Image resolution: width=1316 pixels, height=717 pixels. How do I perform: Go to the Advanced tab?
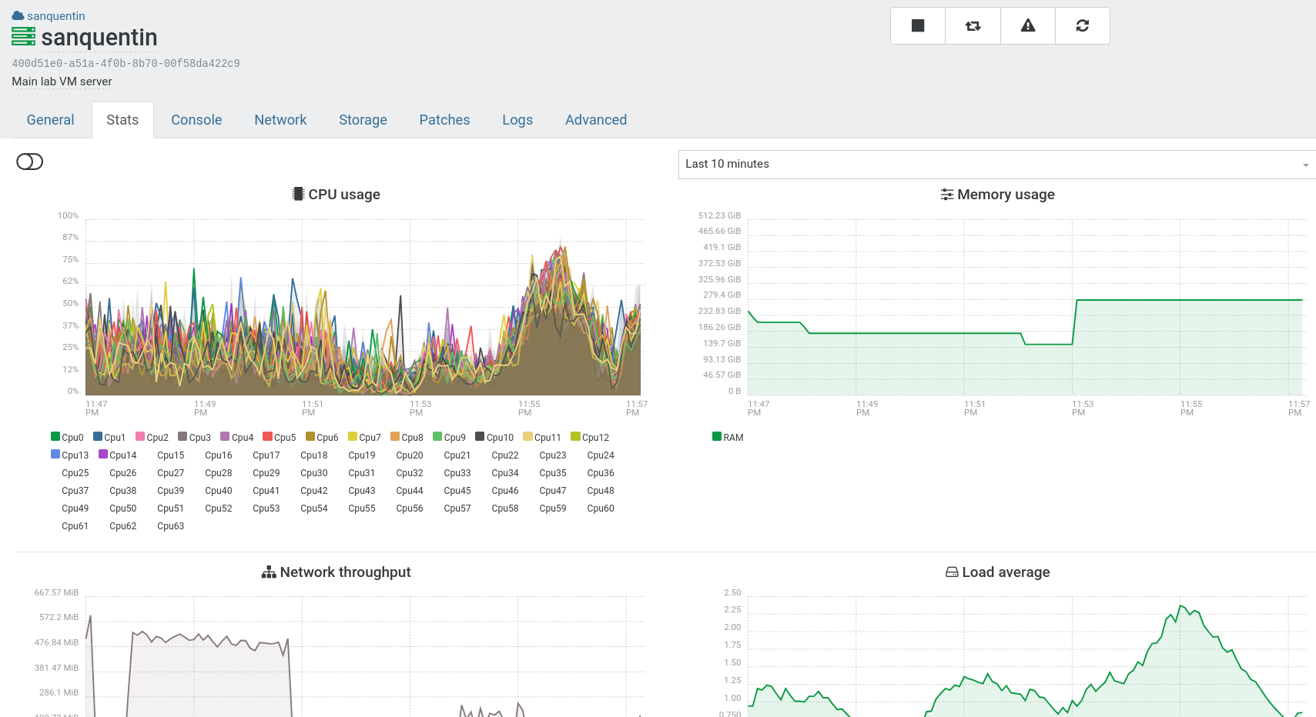click(x=595, y=120)
